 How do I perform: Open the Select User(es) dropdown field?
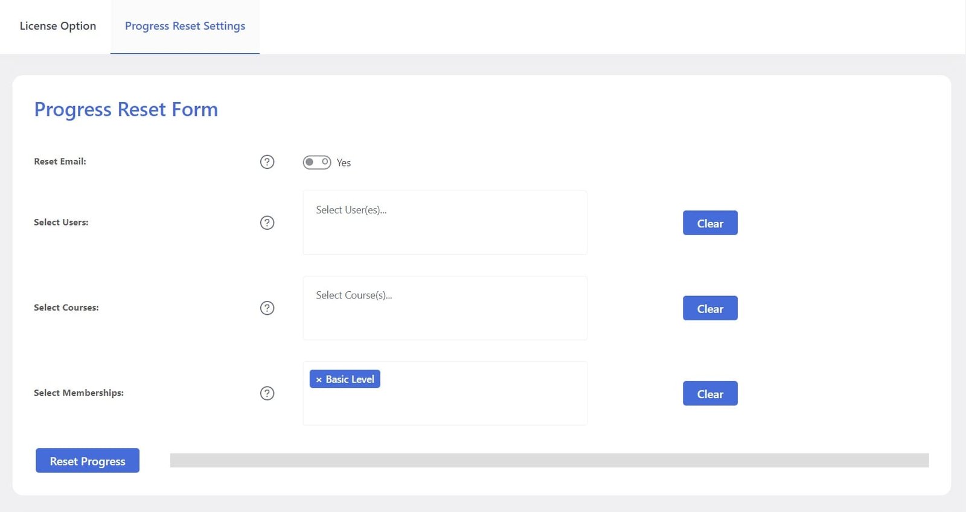445,223
